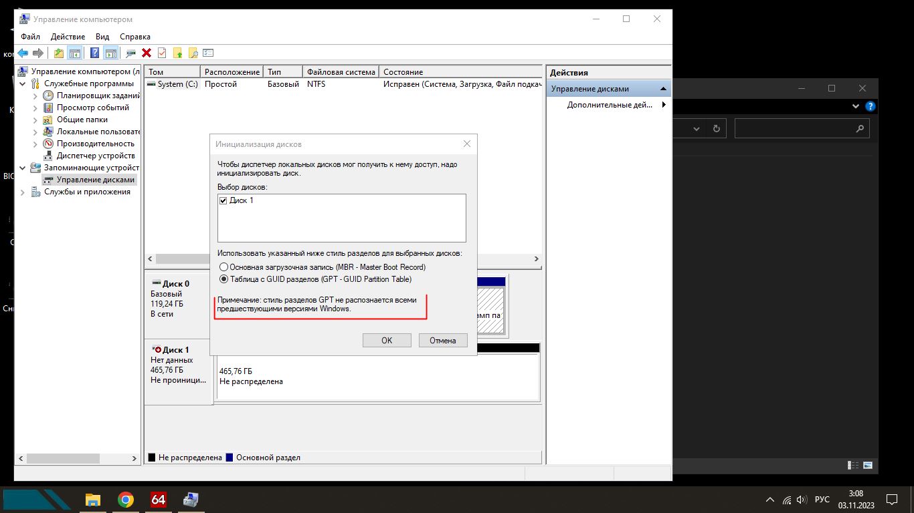Image resolution: width=914 pixels, height=513 pixels.
Task: Click the Up one level folder icon
Action: pyautogui.click(x=59, y=53)
